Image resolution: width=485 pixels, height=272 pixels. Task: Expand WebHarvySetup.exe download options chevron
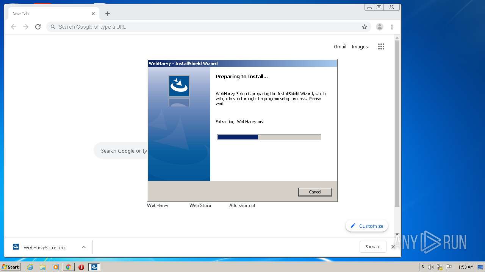[84, 247]
